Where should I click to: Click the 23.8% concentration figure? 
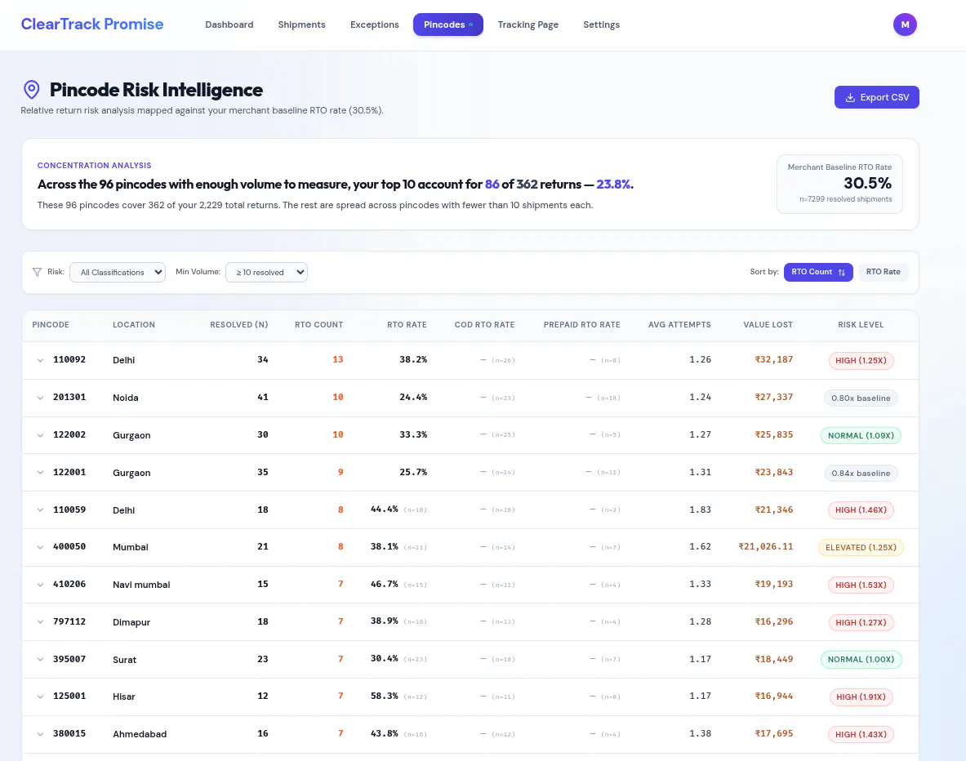pyautogui.click(x=613, y=185)
